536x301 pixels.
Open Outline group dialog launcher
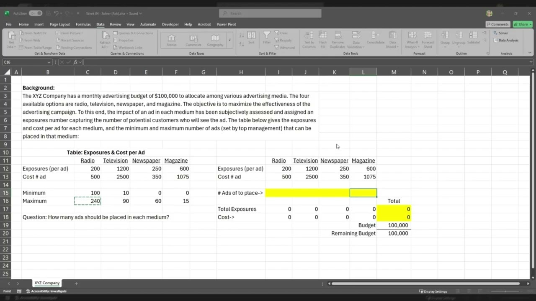coord(488,54)
